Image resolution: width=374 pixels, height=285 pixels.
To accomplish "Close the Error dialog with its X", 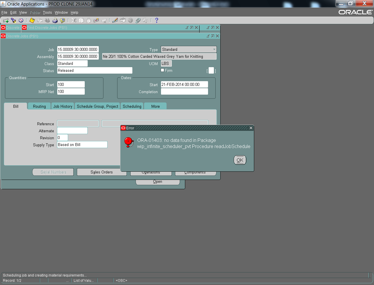I will (x=251, y=128).
